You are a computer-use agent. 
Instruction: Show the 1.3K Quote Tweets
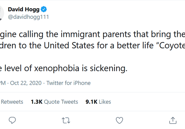click(x=55, y=102)
